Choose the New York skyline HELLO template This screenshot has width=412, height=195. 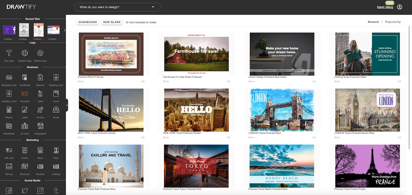[196, 110]
